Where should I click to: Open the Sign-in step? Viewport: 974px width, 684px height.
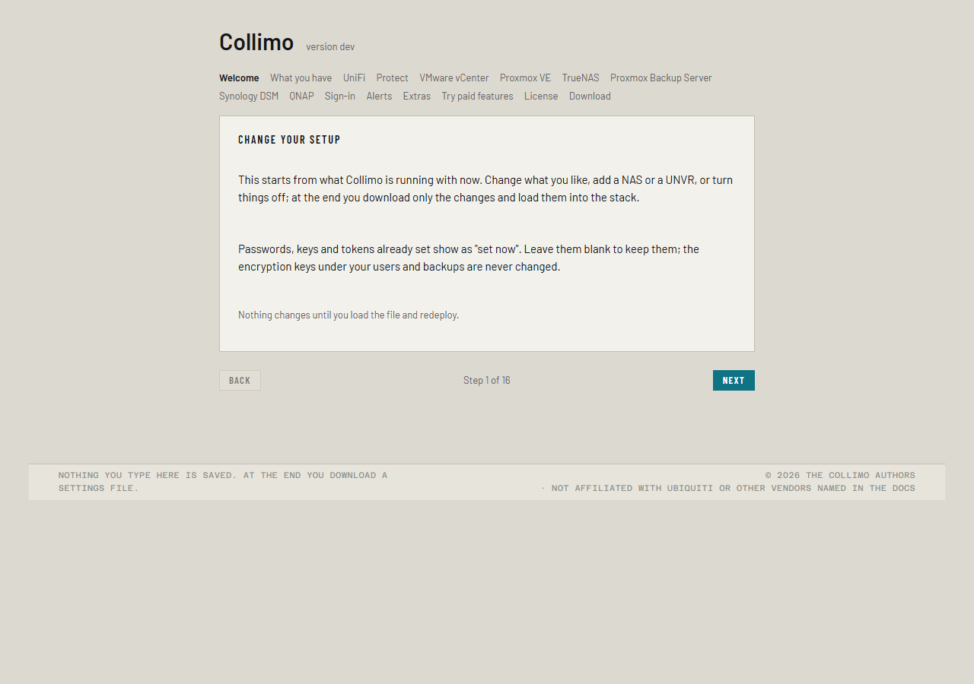[x=340, y=96]
